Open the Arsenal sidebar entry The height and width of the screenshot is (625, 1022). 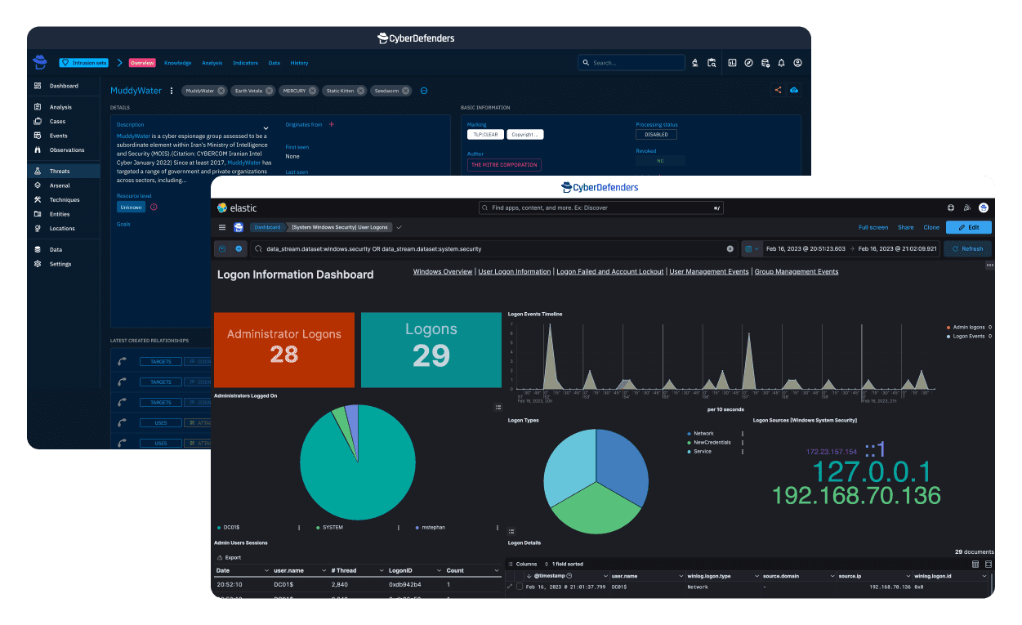(x=57, y=185)
